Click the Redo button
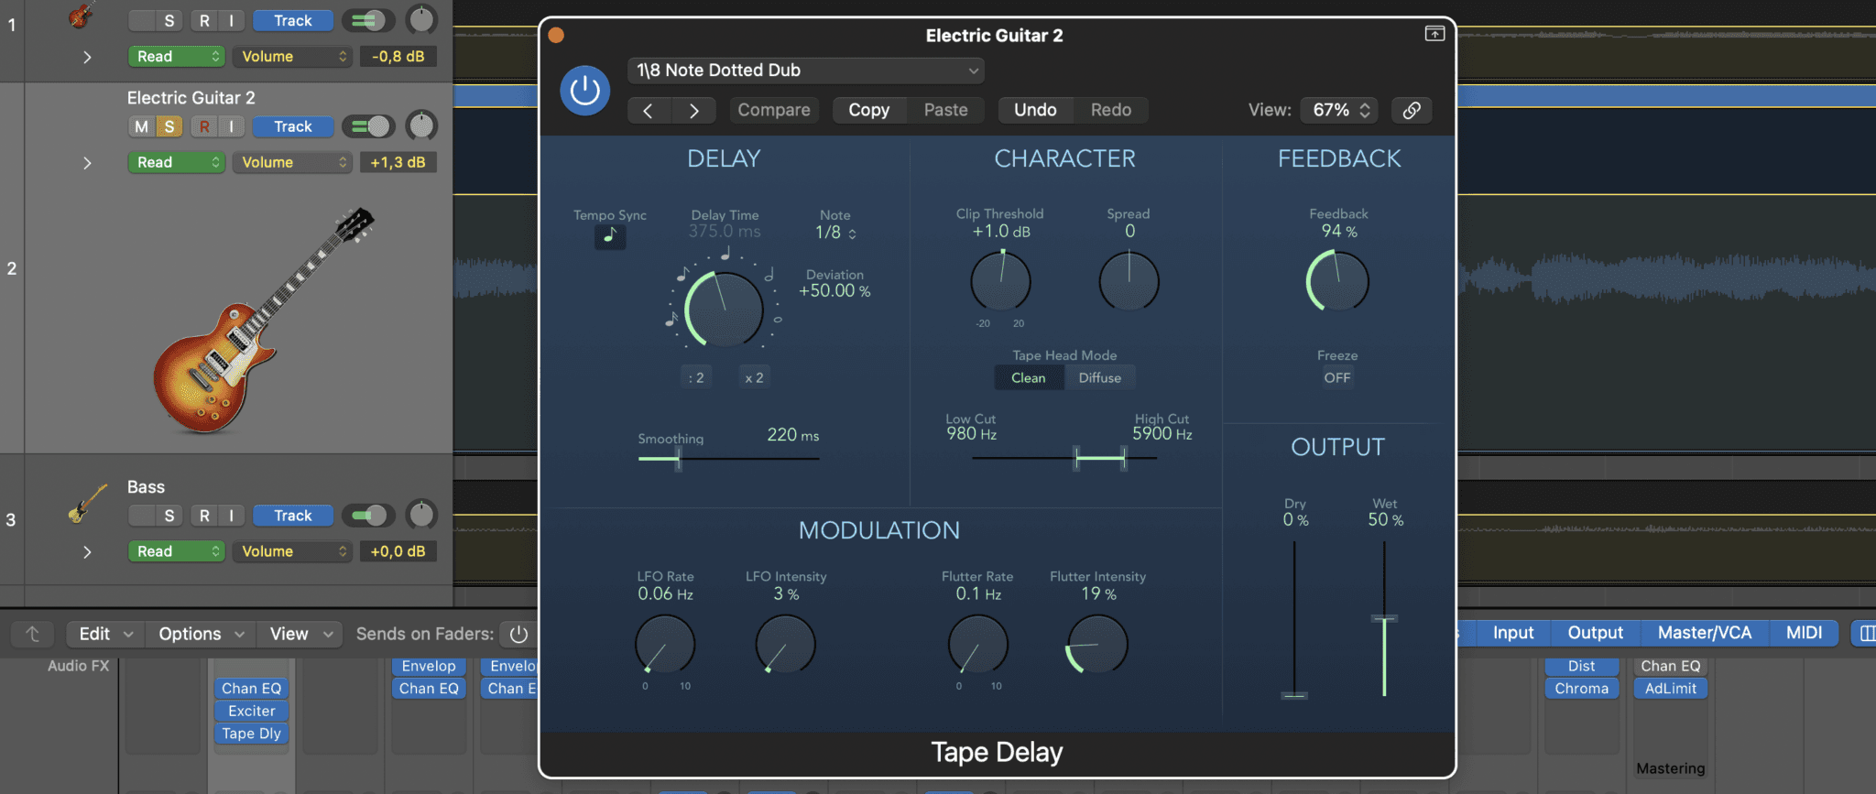The height and width of the screenshot is (794, 1876). [x=1110, y=110]
